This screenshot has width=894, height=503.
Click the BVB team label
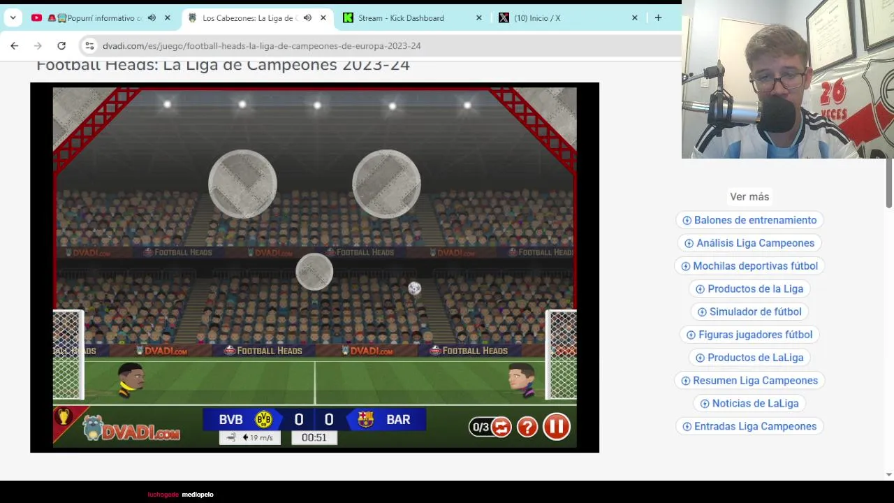tap(230, 419)
